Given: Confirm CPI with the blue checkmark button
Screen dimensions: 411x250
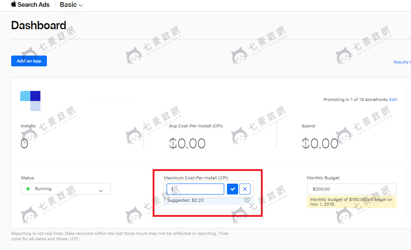Looking at the screenshot, I should (x=232, y=189).
